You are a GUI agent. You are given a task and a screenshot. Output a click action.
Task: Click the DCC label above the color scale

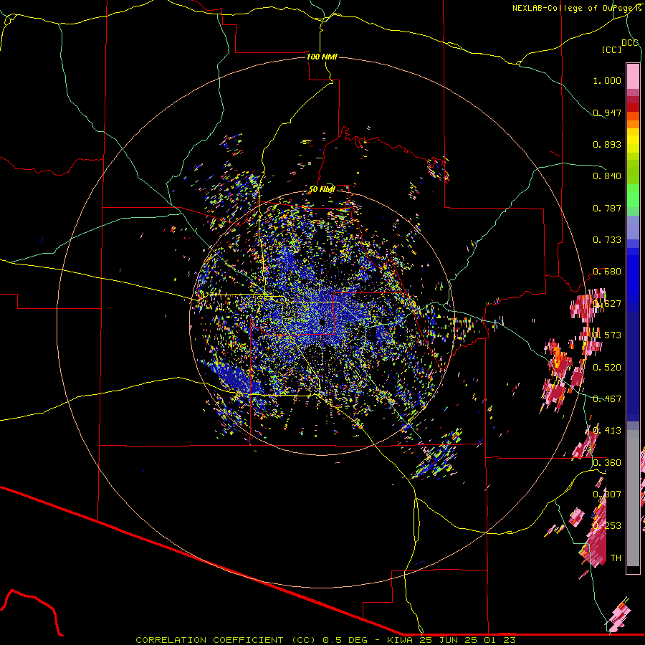pos(630,42)
